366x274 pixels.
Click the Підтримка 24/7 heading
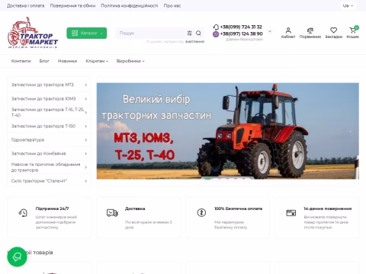[x=52, y=209]
